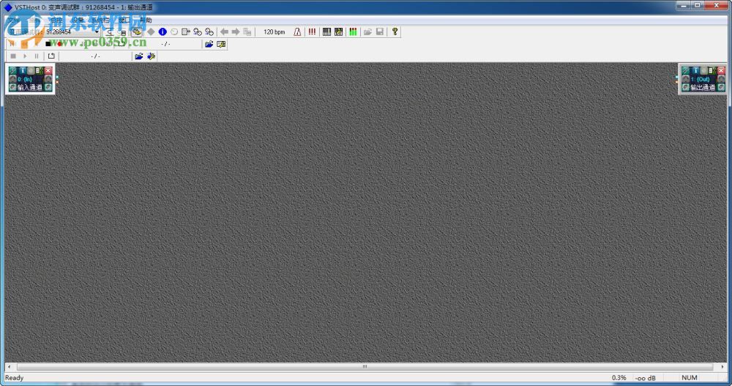Click the grayed open folder icon on the main toolbar
The height and width of the screenshot is (386, 732).
(x=368, y=31)
